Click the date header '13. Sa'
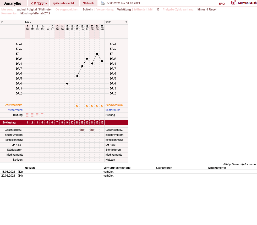Screen dimensions: 257x225 (x=57, y=28)
